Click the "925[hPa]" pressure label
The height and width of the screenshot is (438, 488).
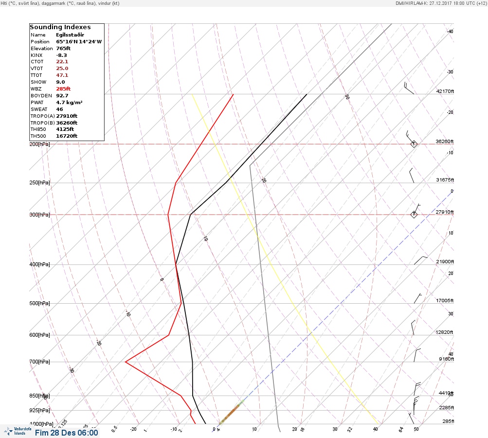tap(39, 410)
